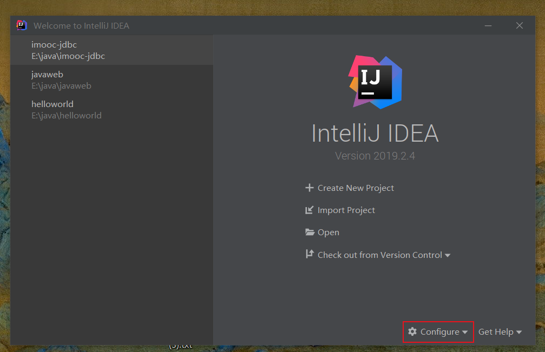This screenshot has height=352, width=545.
Task: Minimize the Welcome window
Action: pyautogui.click(x=488, y=26)
